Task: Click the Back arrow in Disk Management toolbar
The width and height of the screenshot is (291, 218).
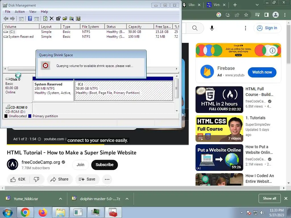Action: (x=6, y=18)
